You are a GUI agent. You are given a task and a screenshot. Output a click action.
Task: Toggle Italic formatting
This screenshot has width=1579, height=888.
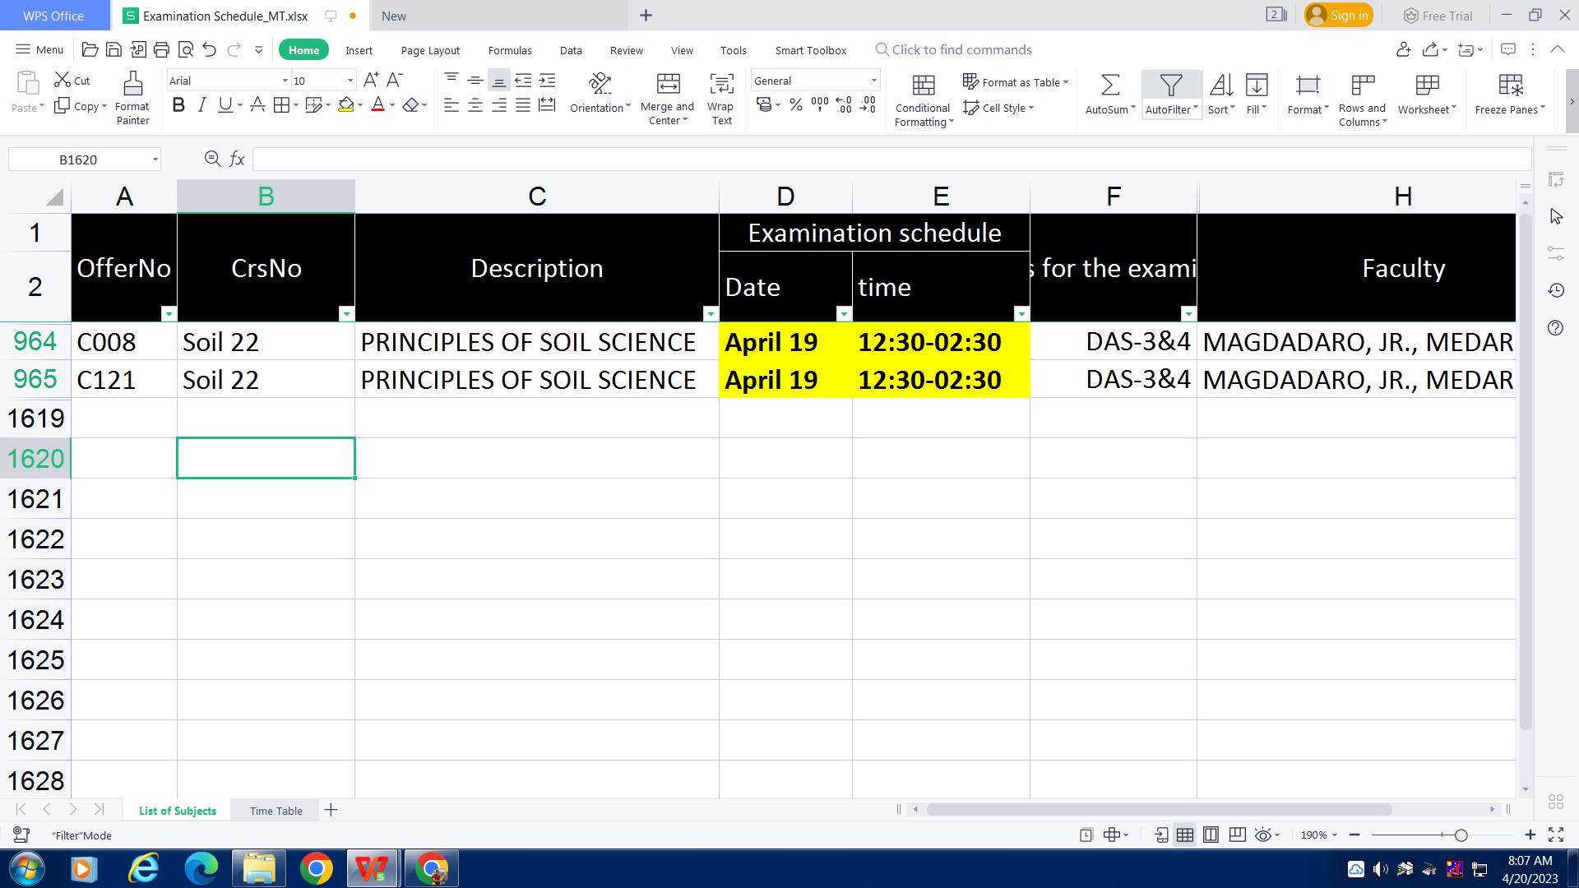[201, 105]
